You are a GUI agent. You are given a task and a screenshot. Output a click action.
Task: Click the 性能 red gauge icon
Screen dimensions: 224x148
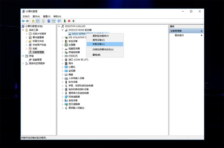tap(30, 49)
